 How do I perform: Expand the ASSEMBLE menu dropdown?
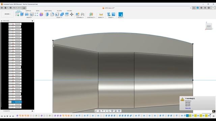tap(80, 17)
